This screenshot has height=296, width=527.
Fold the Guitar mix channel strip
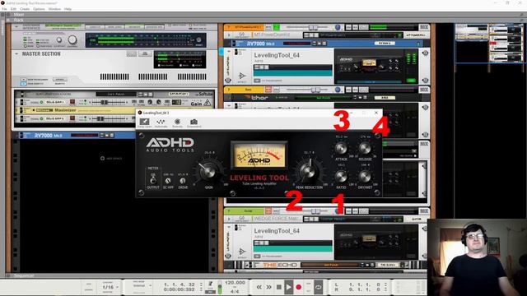tap(229, 211)
